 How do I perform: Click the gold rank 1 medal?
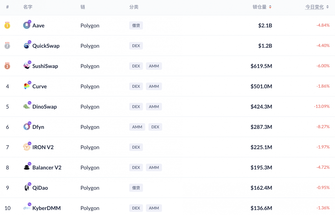pyautogui.click(x=7, y=25)
